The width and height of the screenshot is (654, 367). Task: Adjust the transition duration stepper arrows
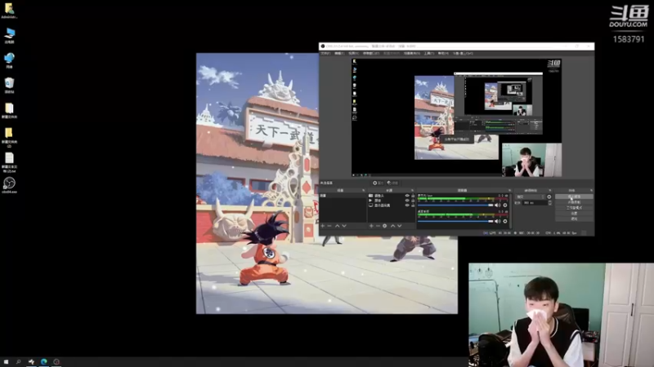pos(550,202)
